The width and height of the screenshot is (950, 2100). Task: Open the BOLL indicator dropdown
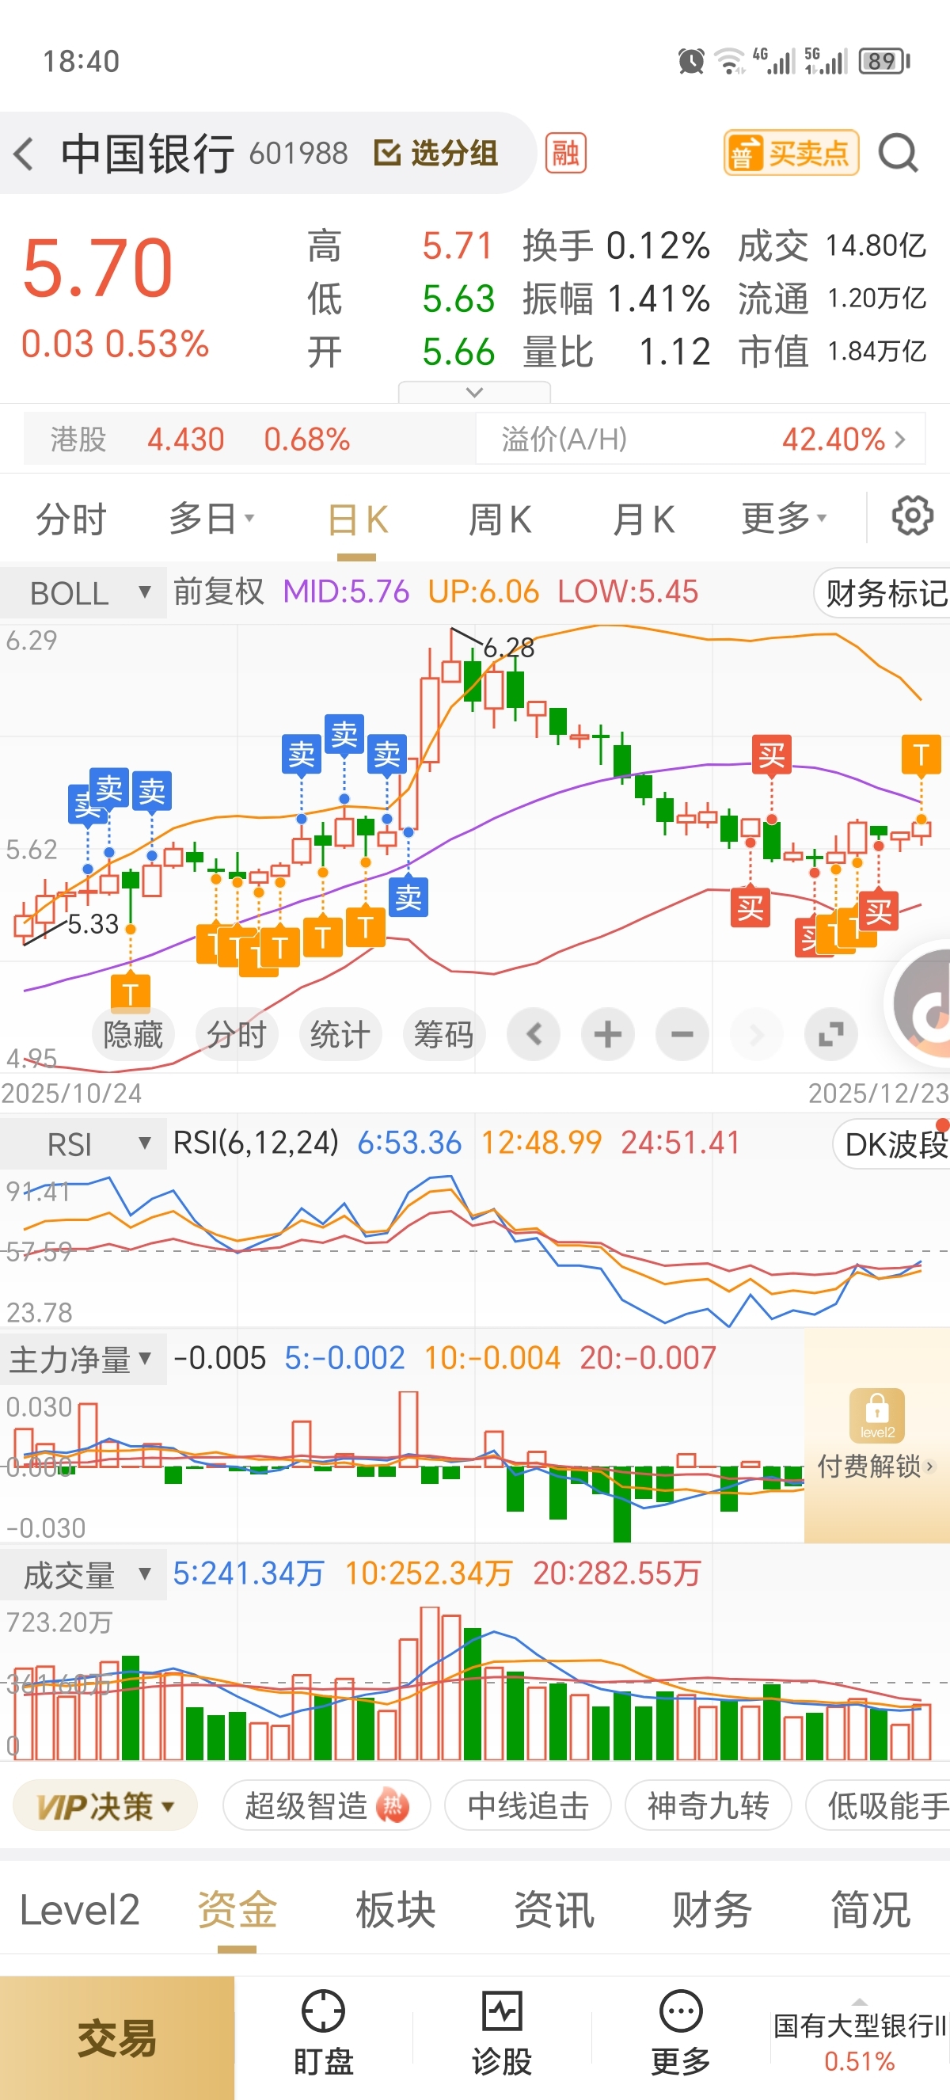83,592
